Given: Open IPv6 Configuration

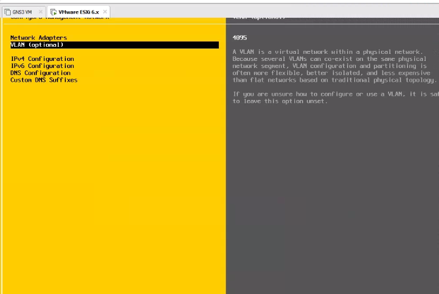Looking at the screenshot, I should [42, 66].
